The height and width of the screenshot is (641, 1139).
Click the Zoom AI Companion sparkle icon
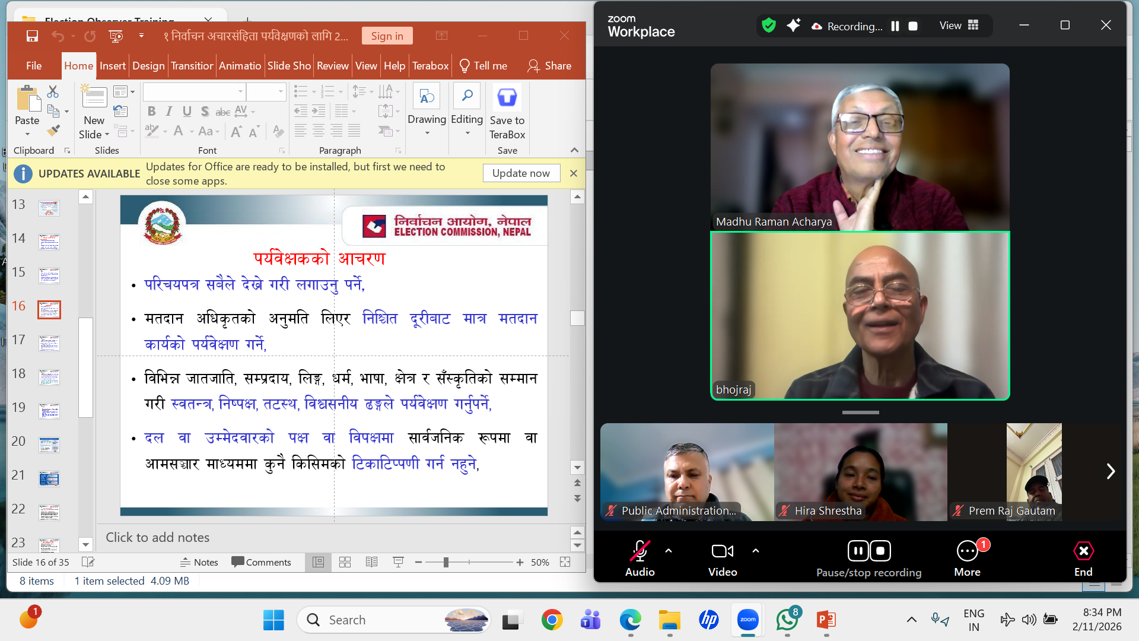click(793, 26)
